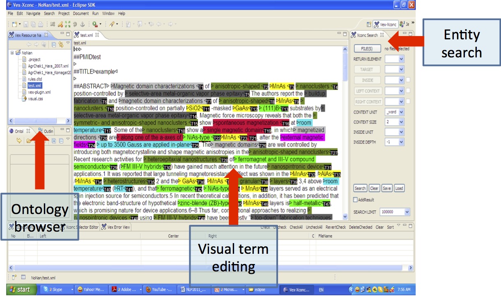Open the New toolbar dropdown arrow
The width and height of the screenshot is (501, 296).
[19, 25]
